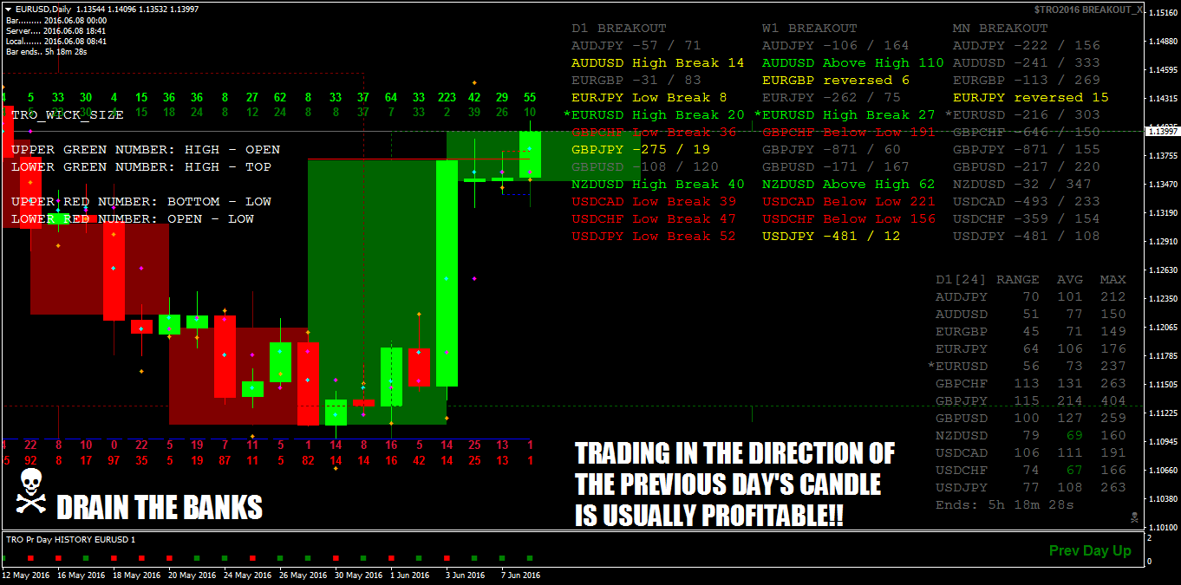Click the green dot marker above 3 Jun 2016
The height and width of the screenshot is (585, 1181).
coord(473,558)
